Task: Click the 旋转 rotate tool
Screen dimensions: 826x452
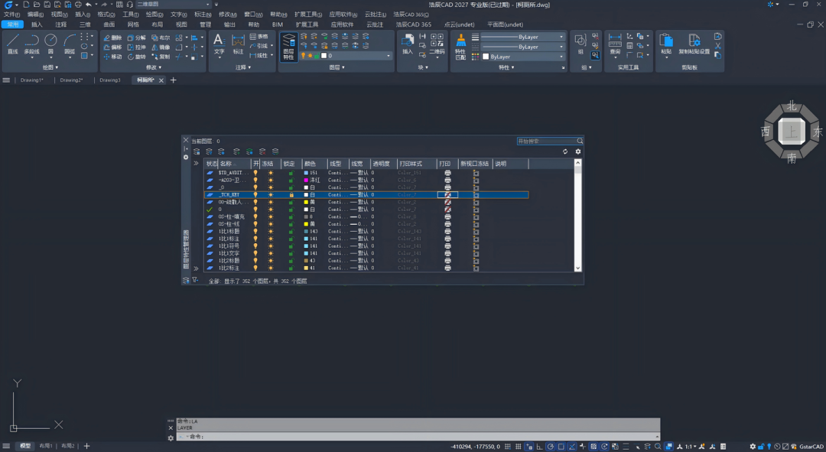Action: point(136,57)
